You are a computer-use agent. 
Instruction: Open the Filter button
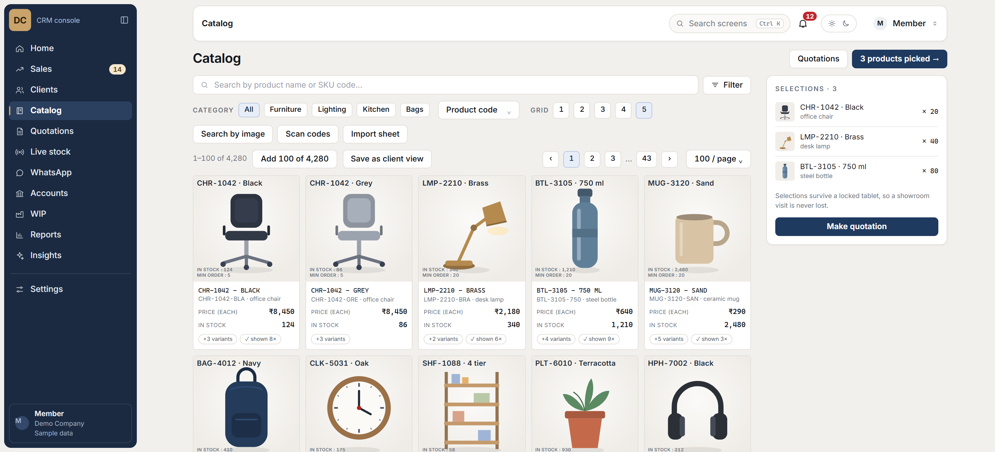(727, 85)
